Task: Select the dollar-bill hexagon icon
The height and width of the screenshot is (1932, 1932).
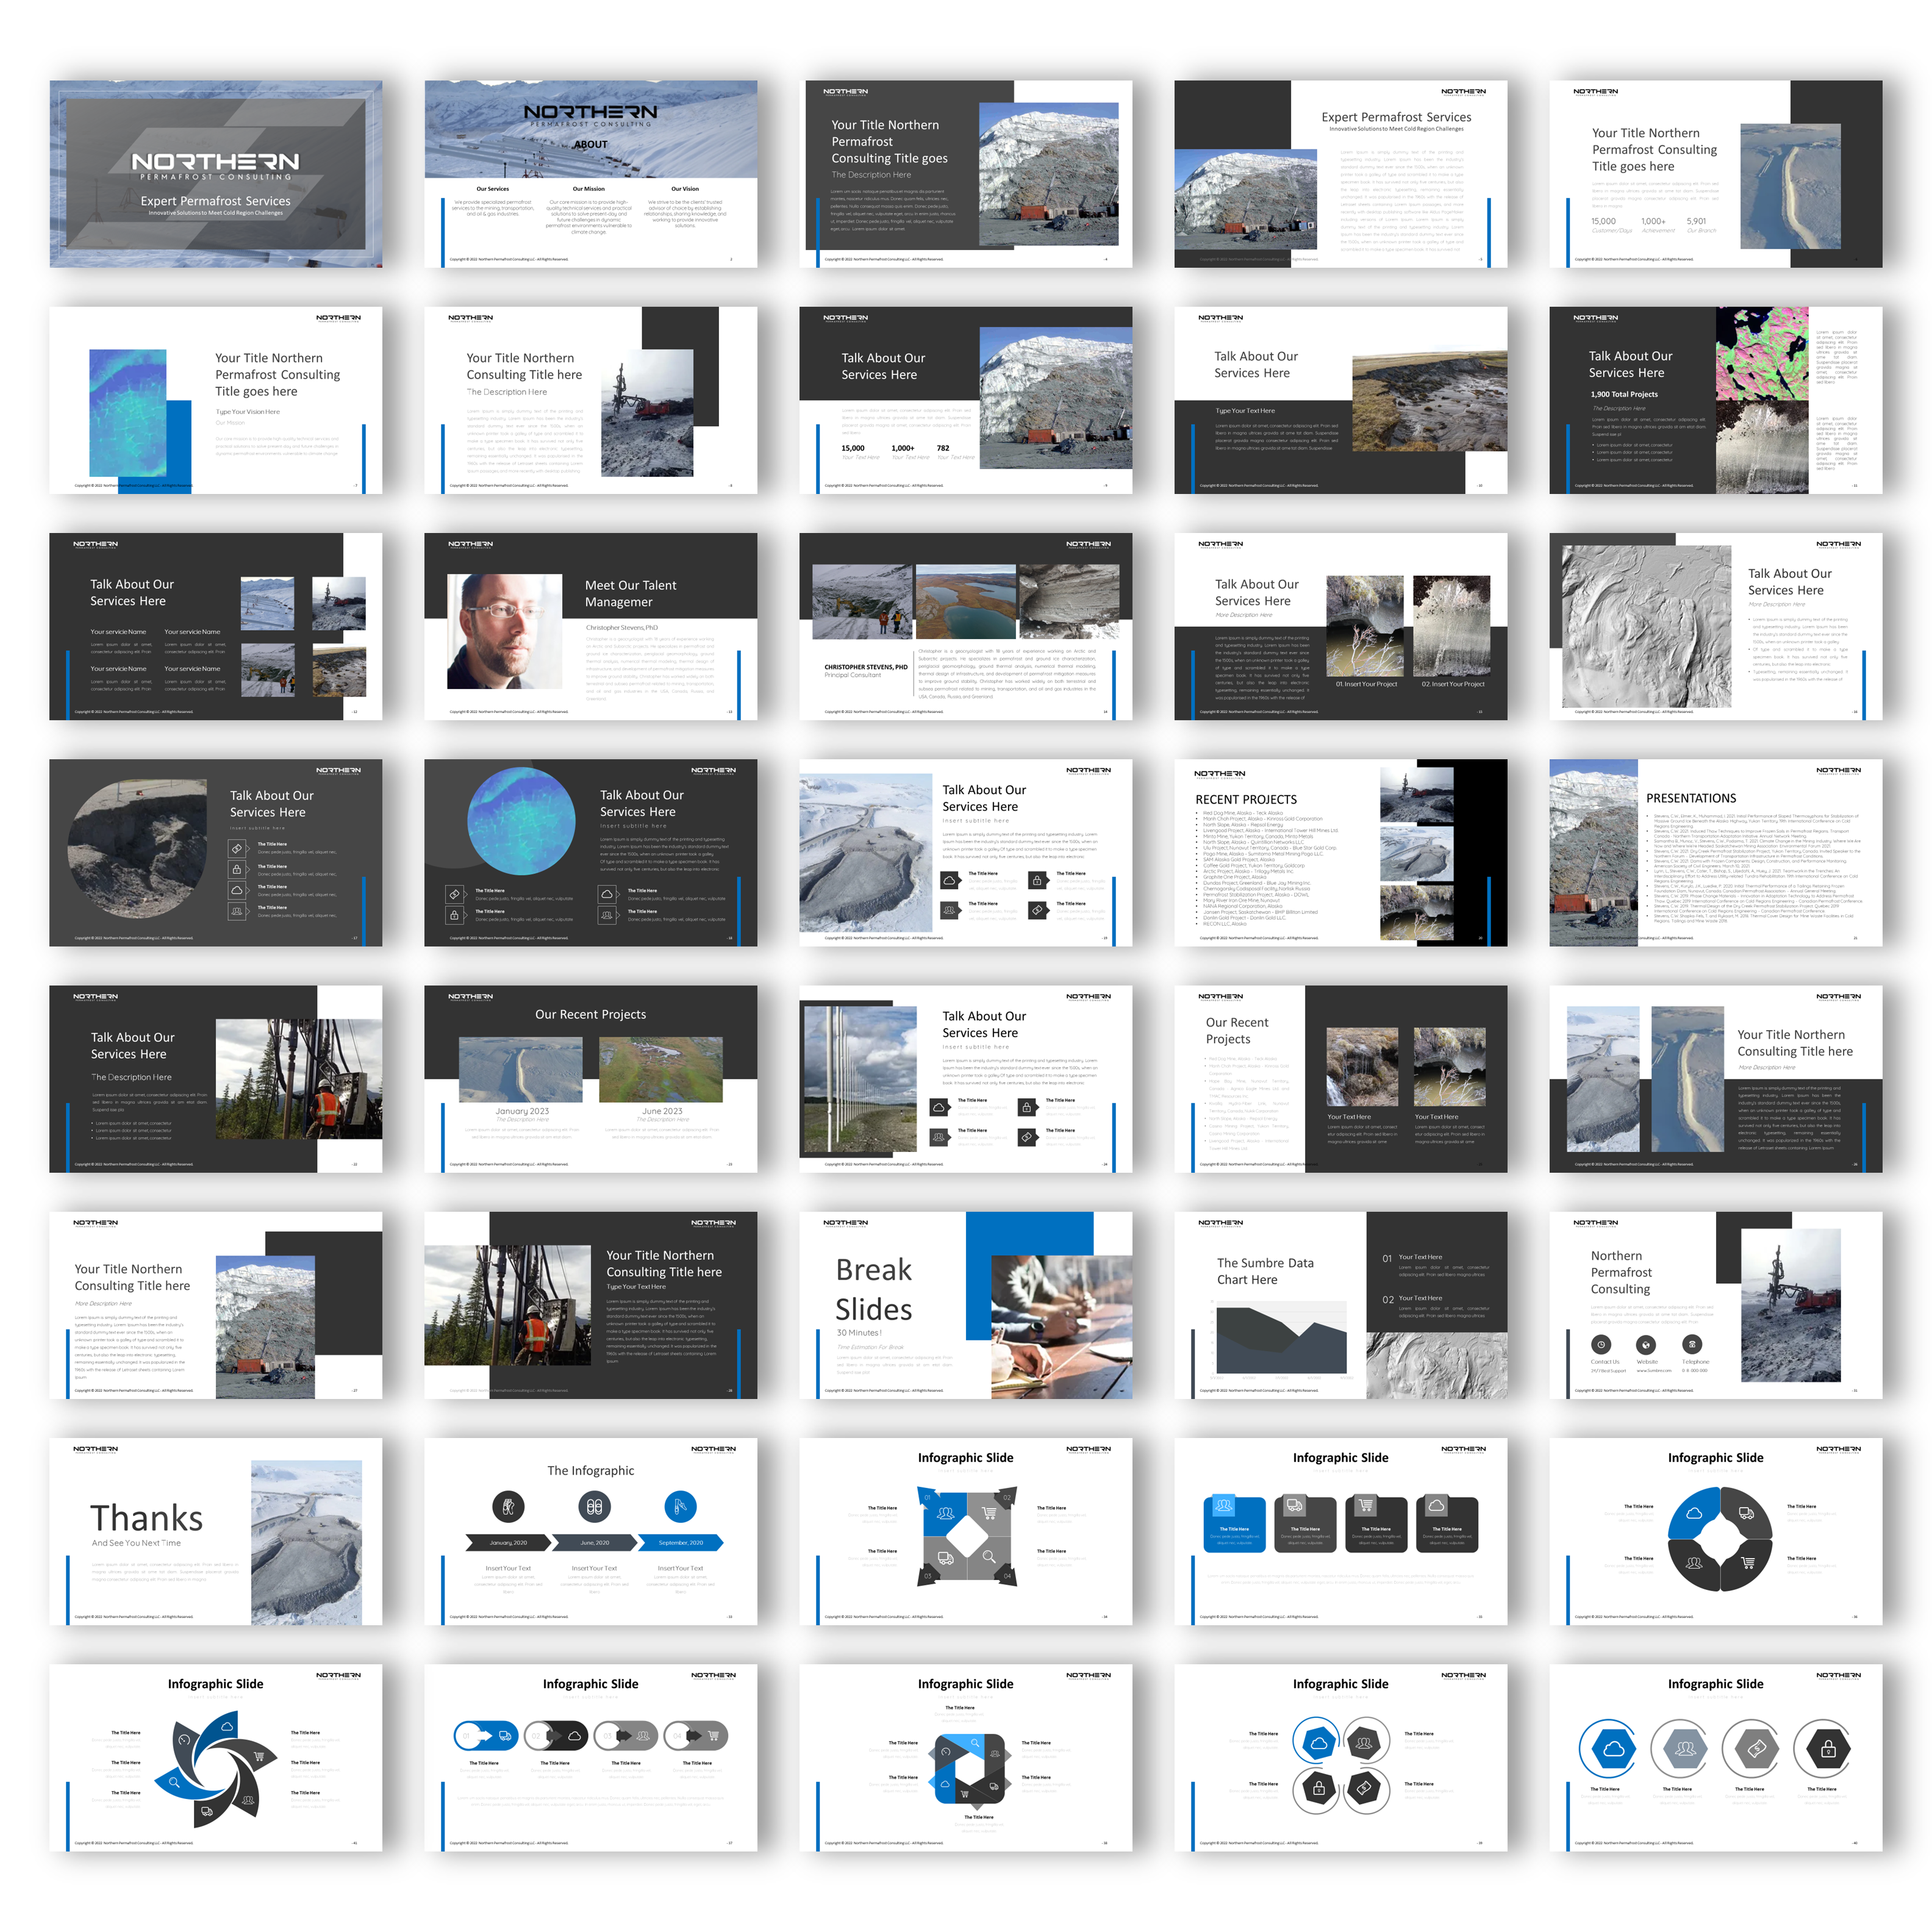Action: point(1758,1749)
